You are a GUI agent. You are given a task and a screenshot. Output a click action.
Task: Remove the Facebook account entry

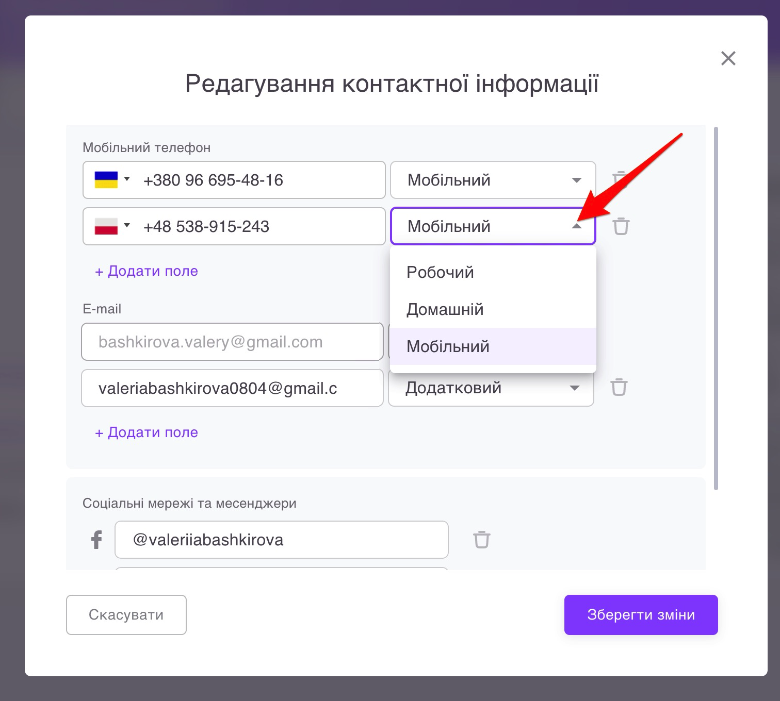tap(481, 540)
